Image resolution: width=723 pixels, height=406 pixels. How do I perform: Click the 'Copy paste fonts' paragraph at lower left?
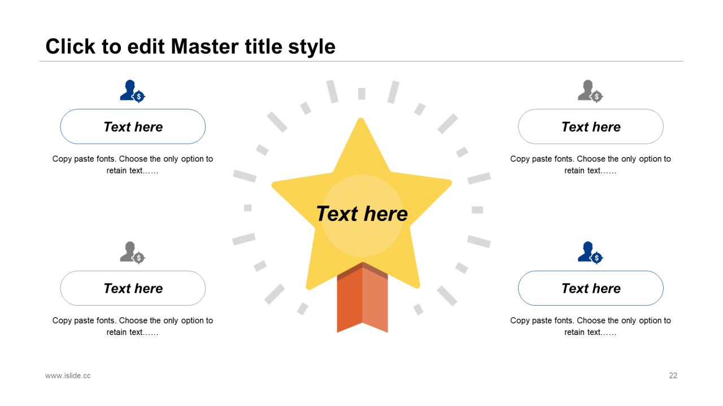(133, 326)
